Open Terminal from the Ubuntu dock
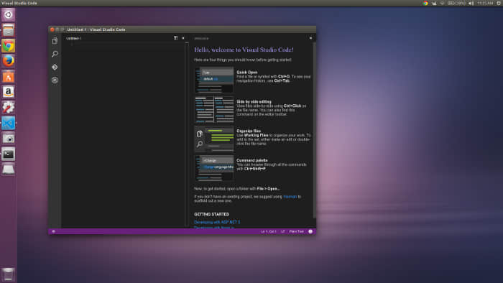Image resolution: width=503 pixels, height=283 pixels. [9, 154]
